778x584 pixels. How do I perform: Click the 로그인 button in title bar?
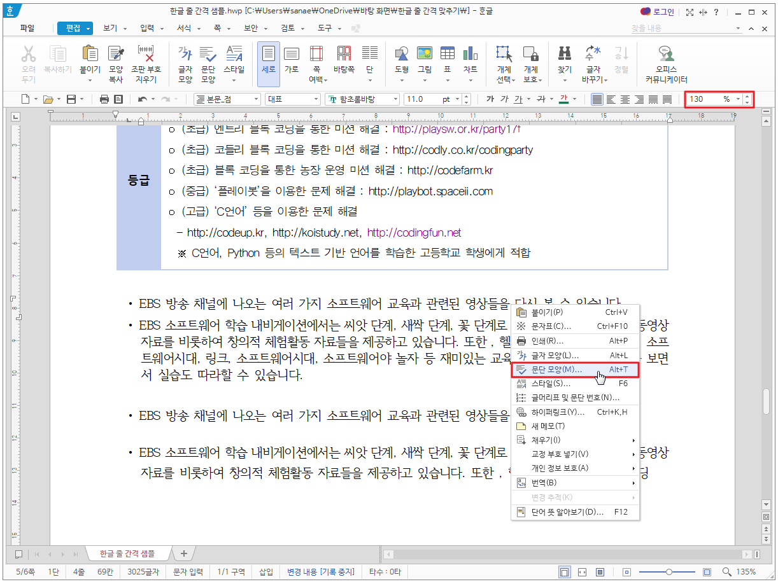658,11
